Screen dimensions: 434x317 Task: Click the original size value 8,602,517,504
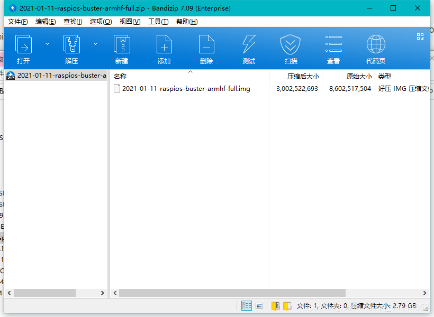point(350,89)
